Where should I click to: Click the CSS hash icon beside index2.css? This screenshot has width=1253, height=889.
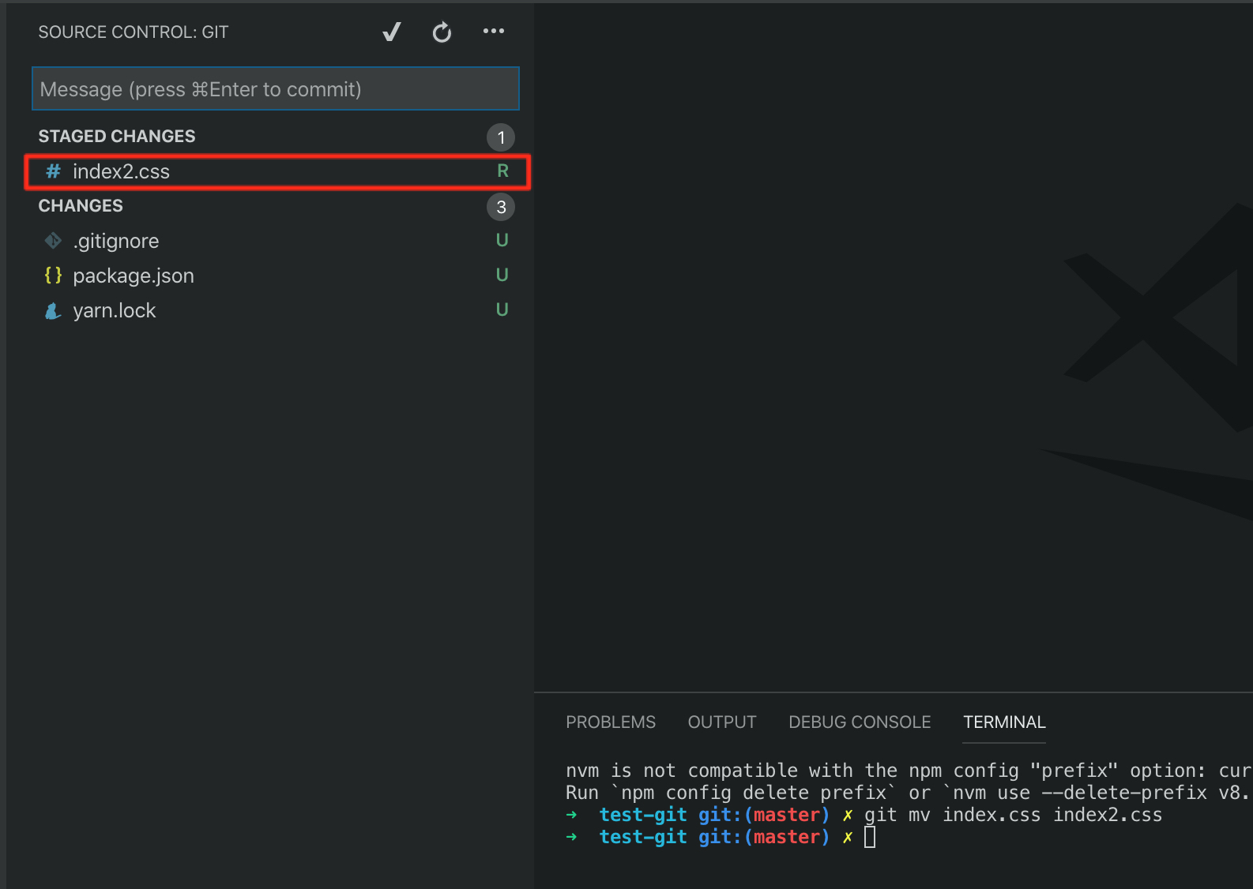(x=53, y=171)
